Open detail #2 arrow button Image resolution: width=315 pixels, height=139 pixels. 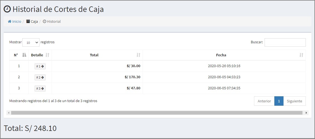click(40, 77)
